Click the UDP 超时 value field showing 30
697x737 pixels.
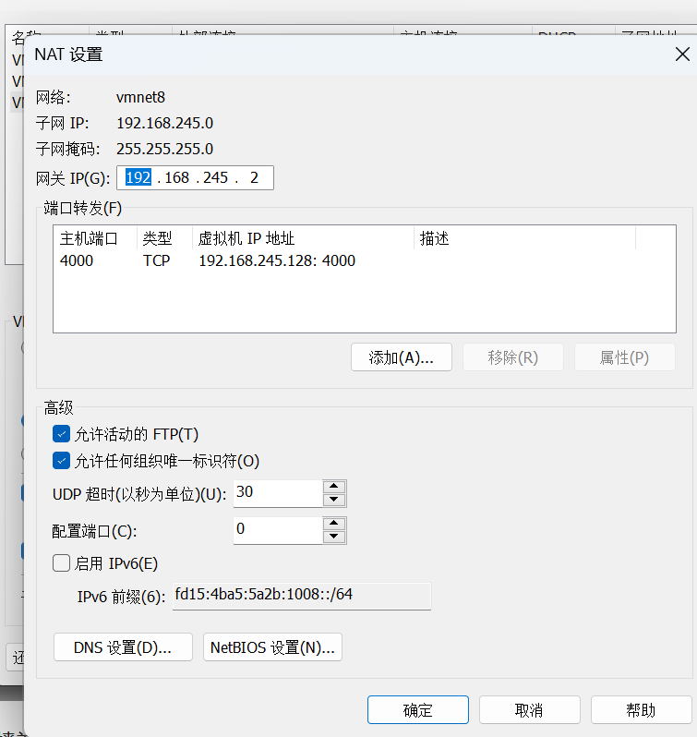tap(278, 493)
